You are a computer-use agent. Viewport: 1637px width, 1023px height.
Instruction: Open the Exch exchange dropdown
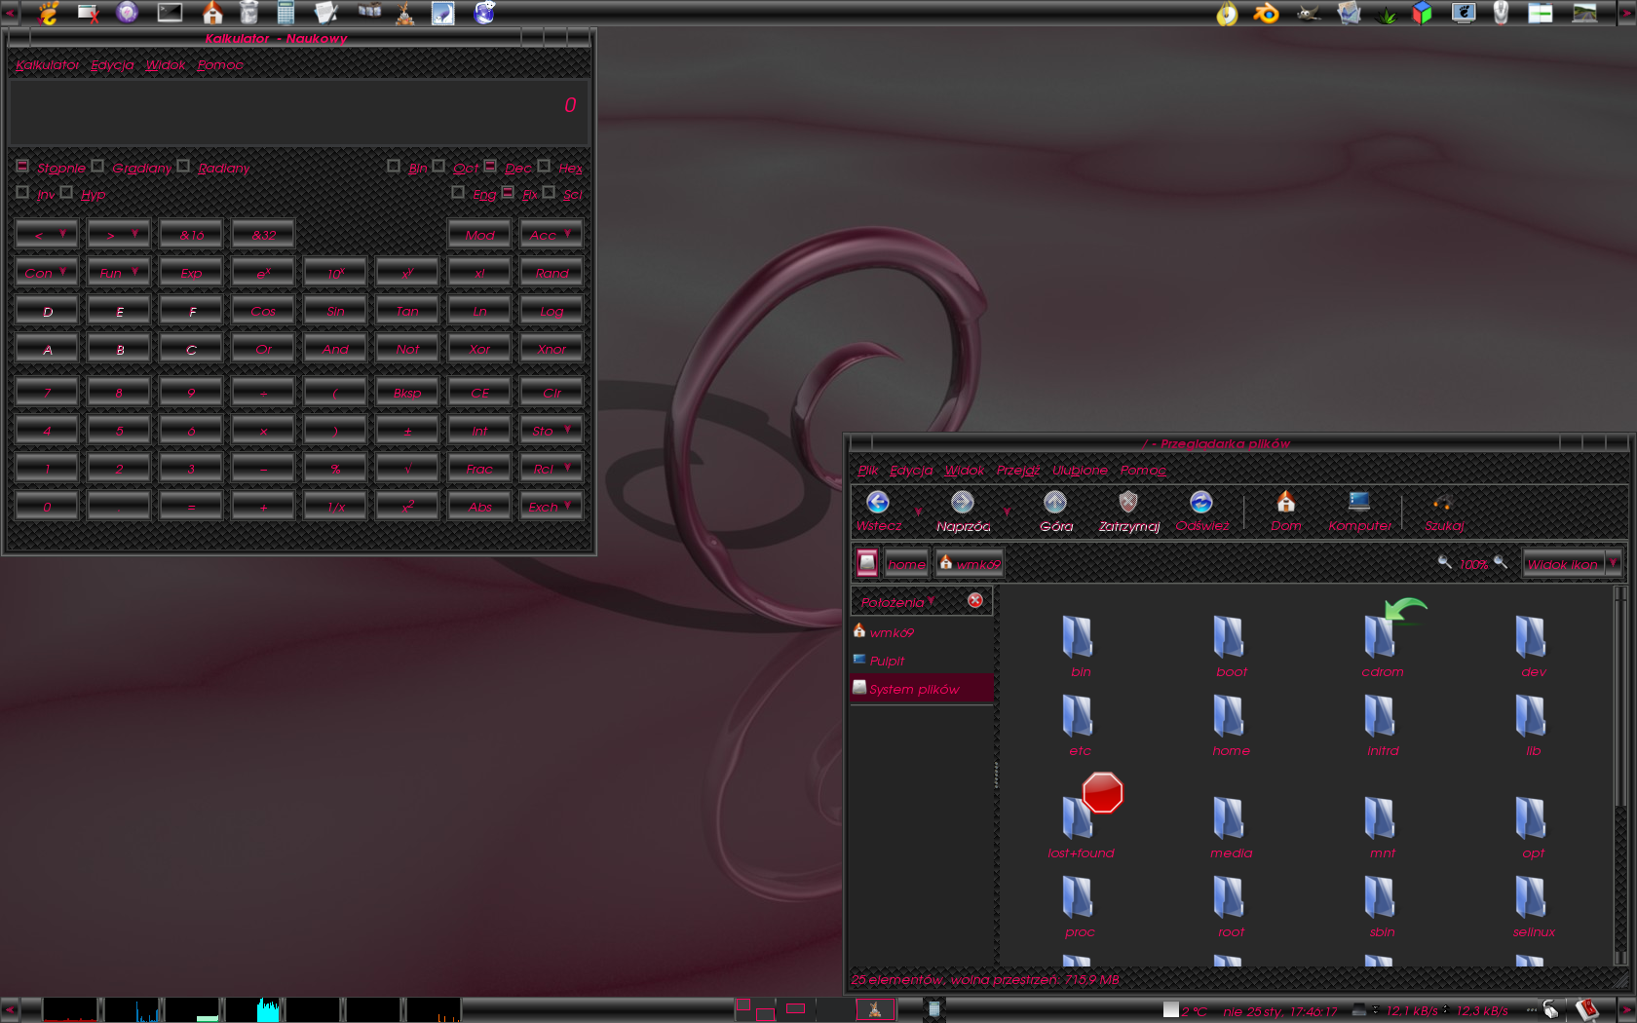[552, 507]
